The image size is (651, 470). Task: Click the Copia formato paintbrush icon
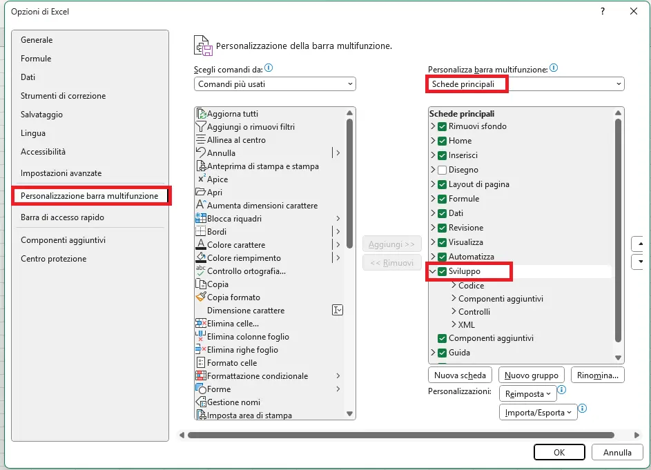pyautogui.click(x=201, y=297)
